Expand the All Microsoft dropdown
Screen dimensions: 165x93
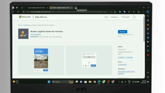(126, 17)
